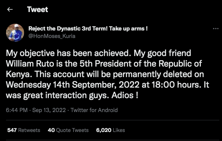Viewport: 222px width, 141px height.
Task: Click the closing "Adios !" text
Action: [x=125, y=96]
